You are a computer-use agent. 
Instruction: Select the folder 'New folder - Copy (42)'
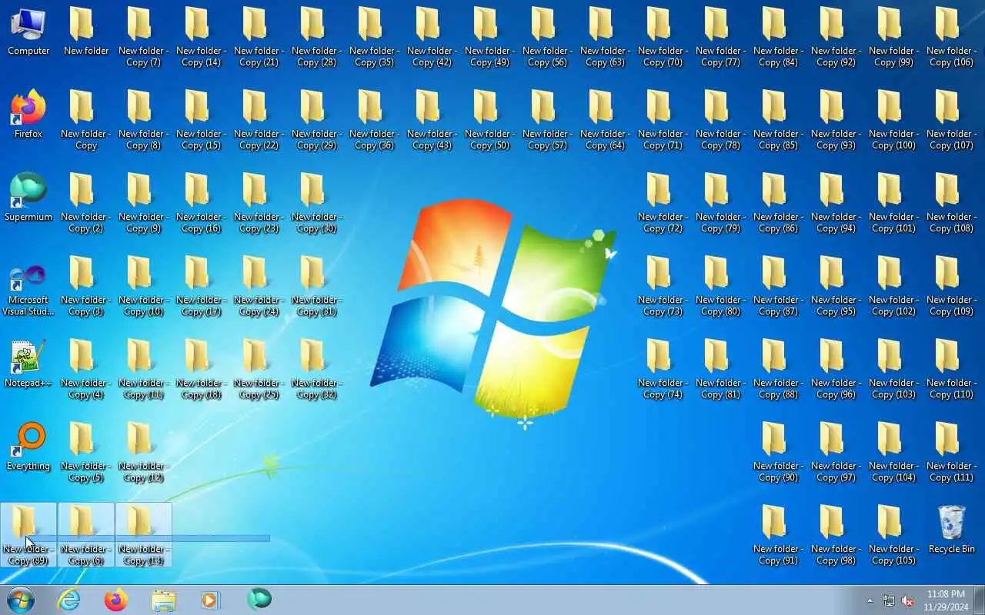pos(432,37)
